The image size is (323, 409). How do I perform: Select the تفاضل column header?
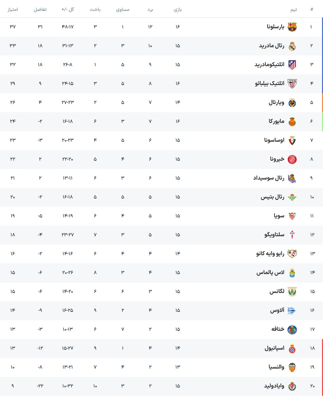[x=40, y=10]
